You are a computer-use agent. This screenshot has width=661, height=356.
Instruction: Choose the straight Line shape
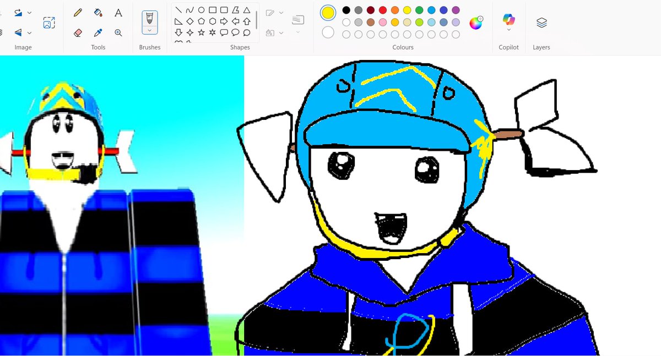click(178, 10)
